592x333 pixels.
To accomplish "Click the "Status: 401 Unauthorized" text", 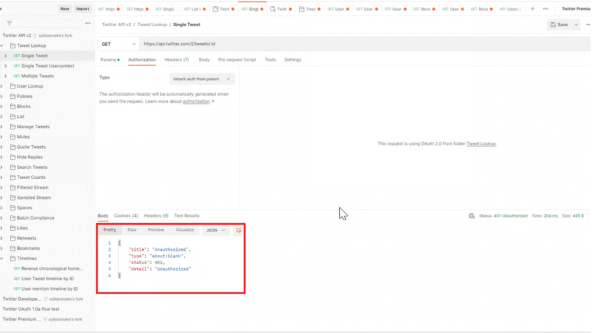I will pyautogui.click(x=504, y=216).
